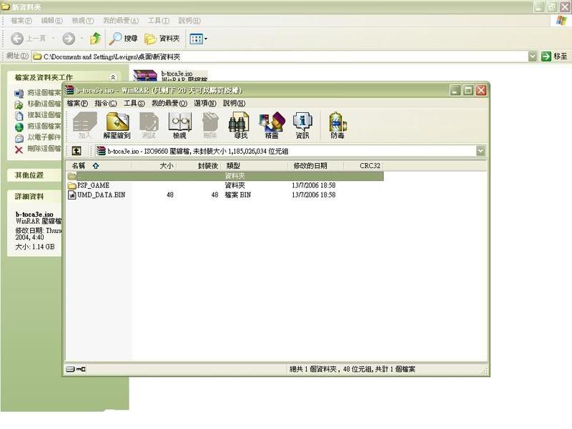The image size is (572, 429).
Task: Click the Explorer 移至 Go button
Action: pos(553,56)
